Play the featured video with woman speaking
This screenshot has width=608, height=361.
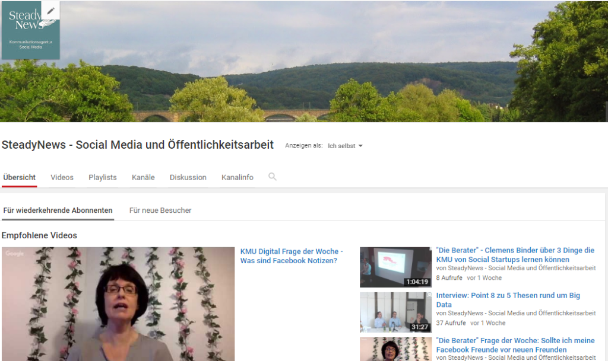click(x=118, y=304)
